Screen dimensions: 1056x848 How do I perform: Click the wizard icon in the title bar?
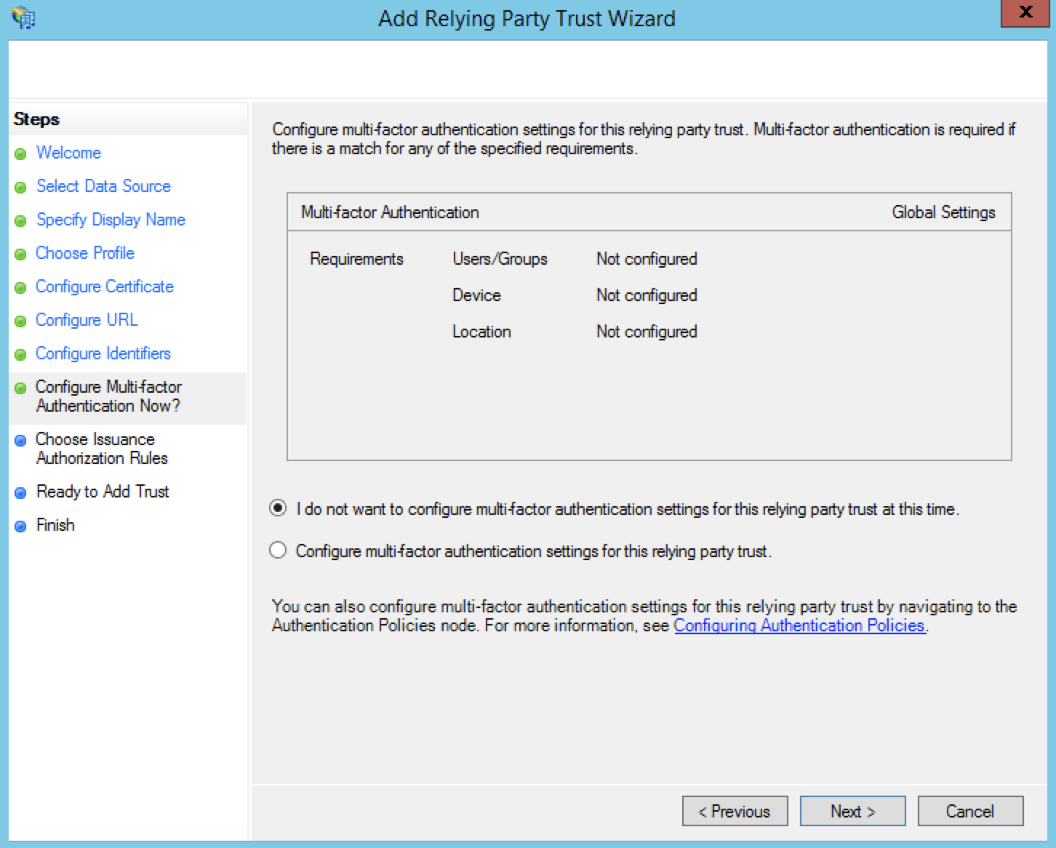(x=23, y=16)
